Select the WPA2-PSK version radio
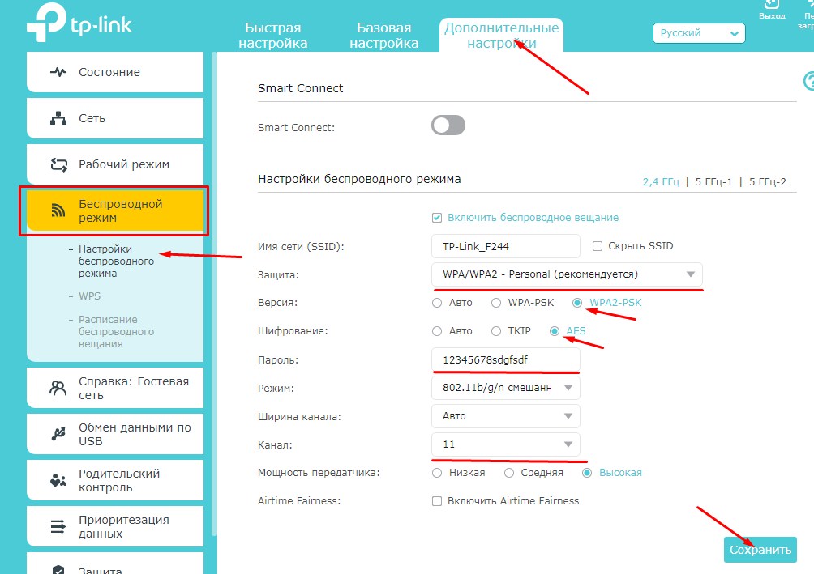This screenshot has width=814, height=574. click(577, 303)
